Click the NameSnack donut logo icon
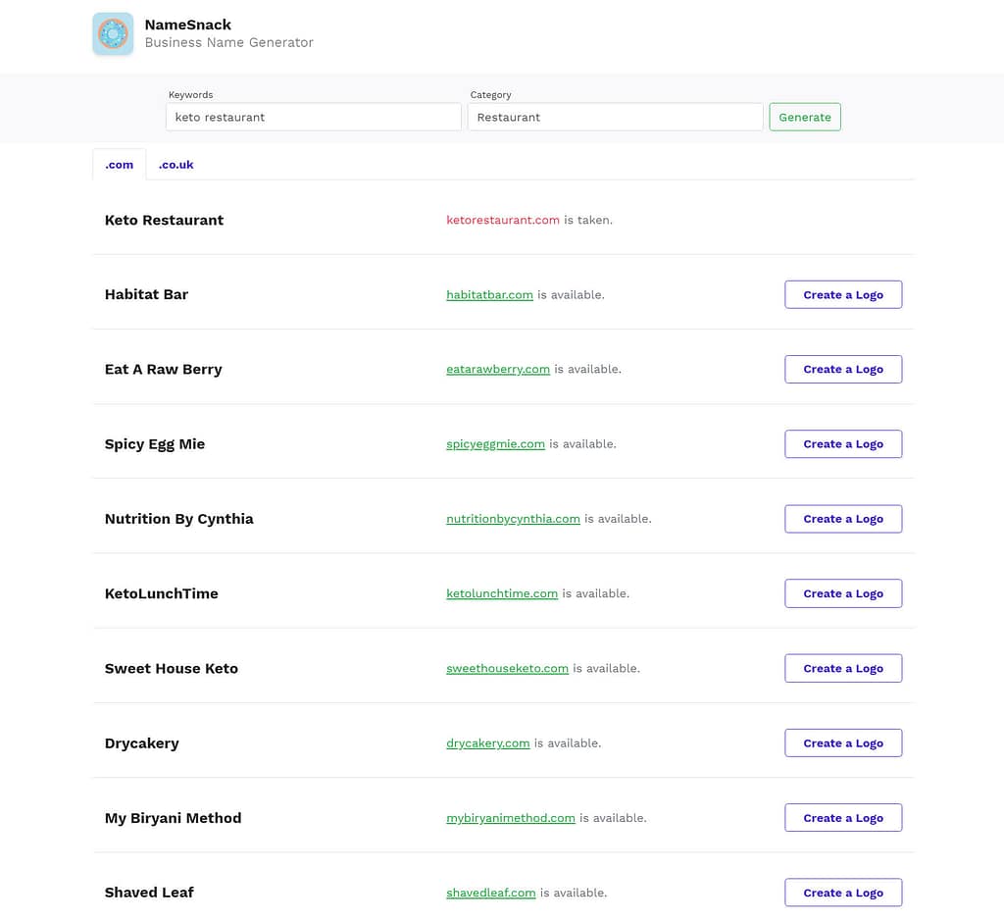Screen dimensions: 1004x921 [113, 34]
